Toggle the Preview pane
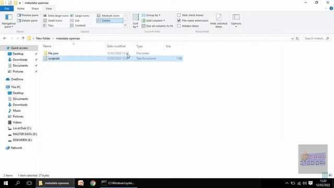 tap(28, 15)
